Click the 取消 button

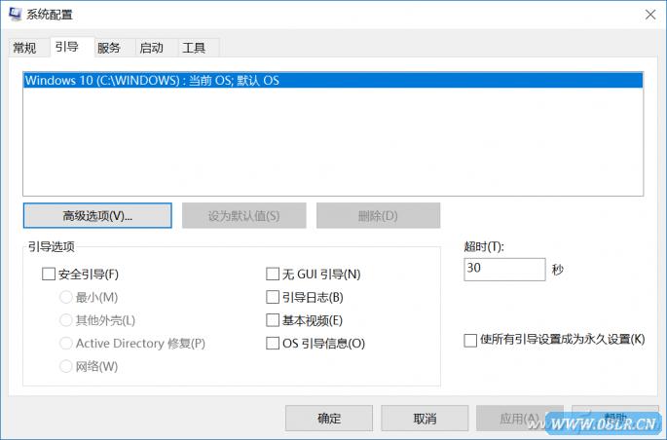425,419
